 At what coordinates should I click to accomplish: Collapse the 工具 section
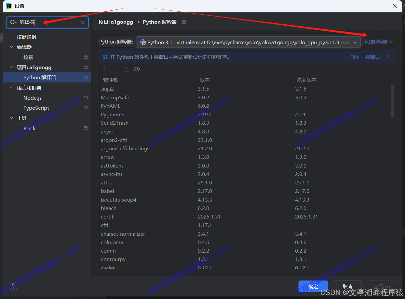12,118
